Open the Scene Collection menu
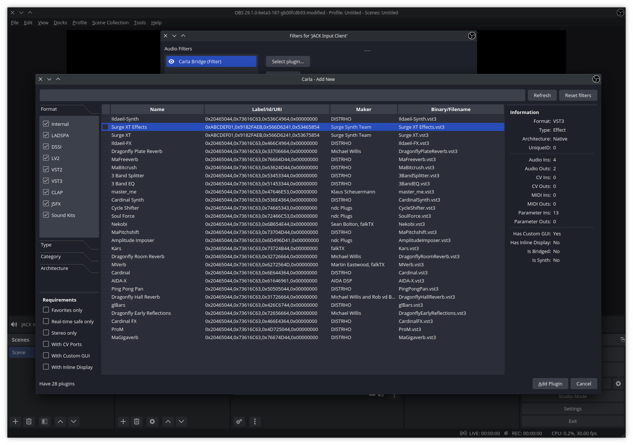633x445 pixels. point(110,22)
